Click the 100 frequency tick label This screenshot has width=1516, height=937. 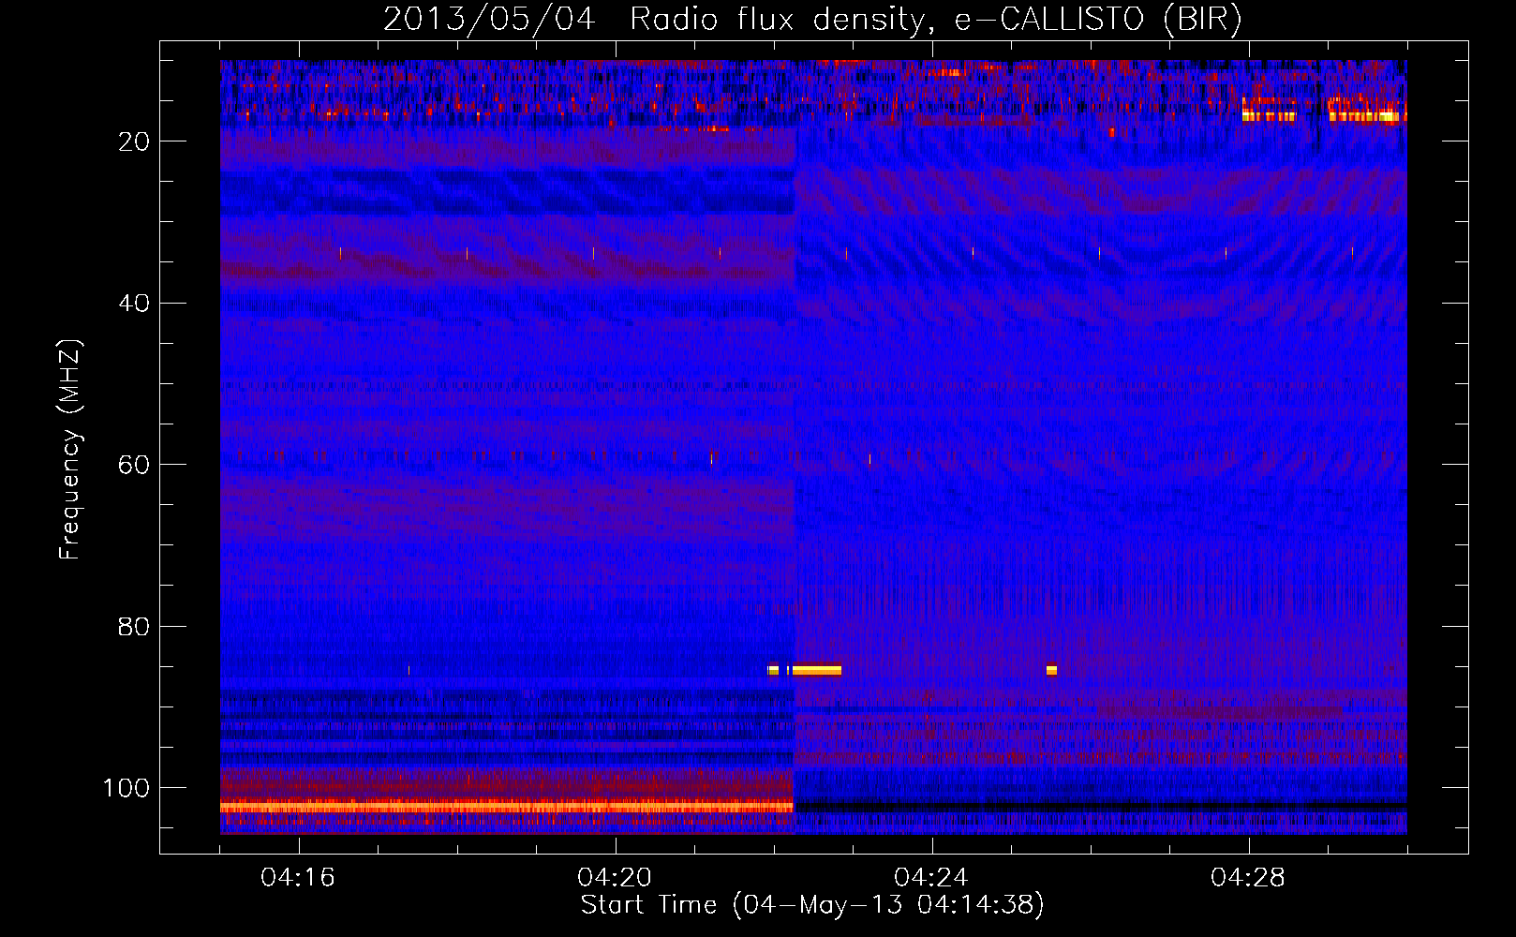tap(126, 788)
